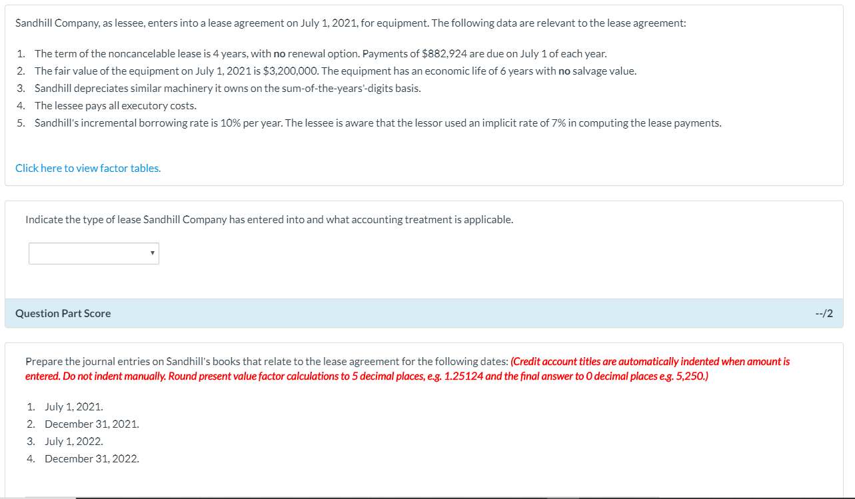Viewport: 855px width, 499px height.
Task: Open the factor tables link
Action: pos(88,168)
